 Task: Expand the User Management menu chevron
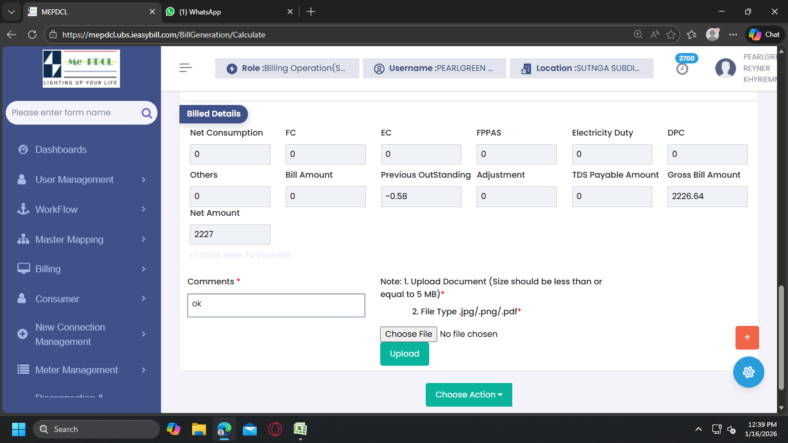coord(144,179)
